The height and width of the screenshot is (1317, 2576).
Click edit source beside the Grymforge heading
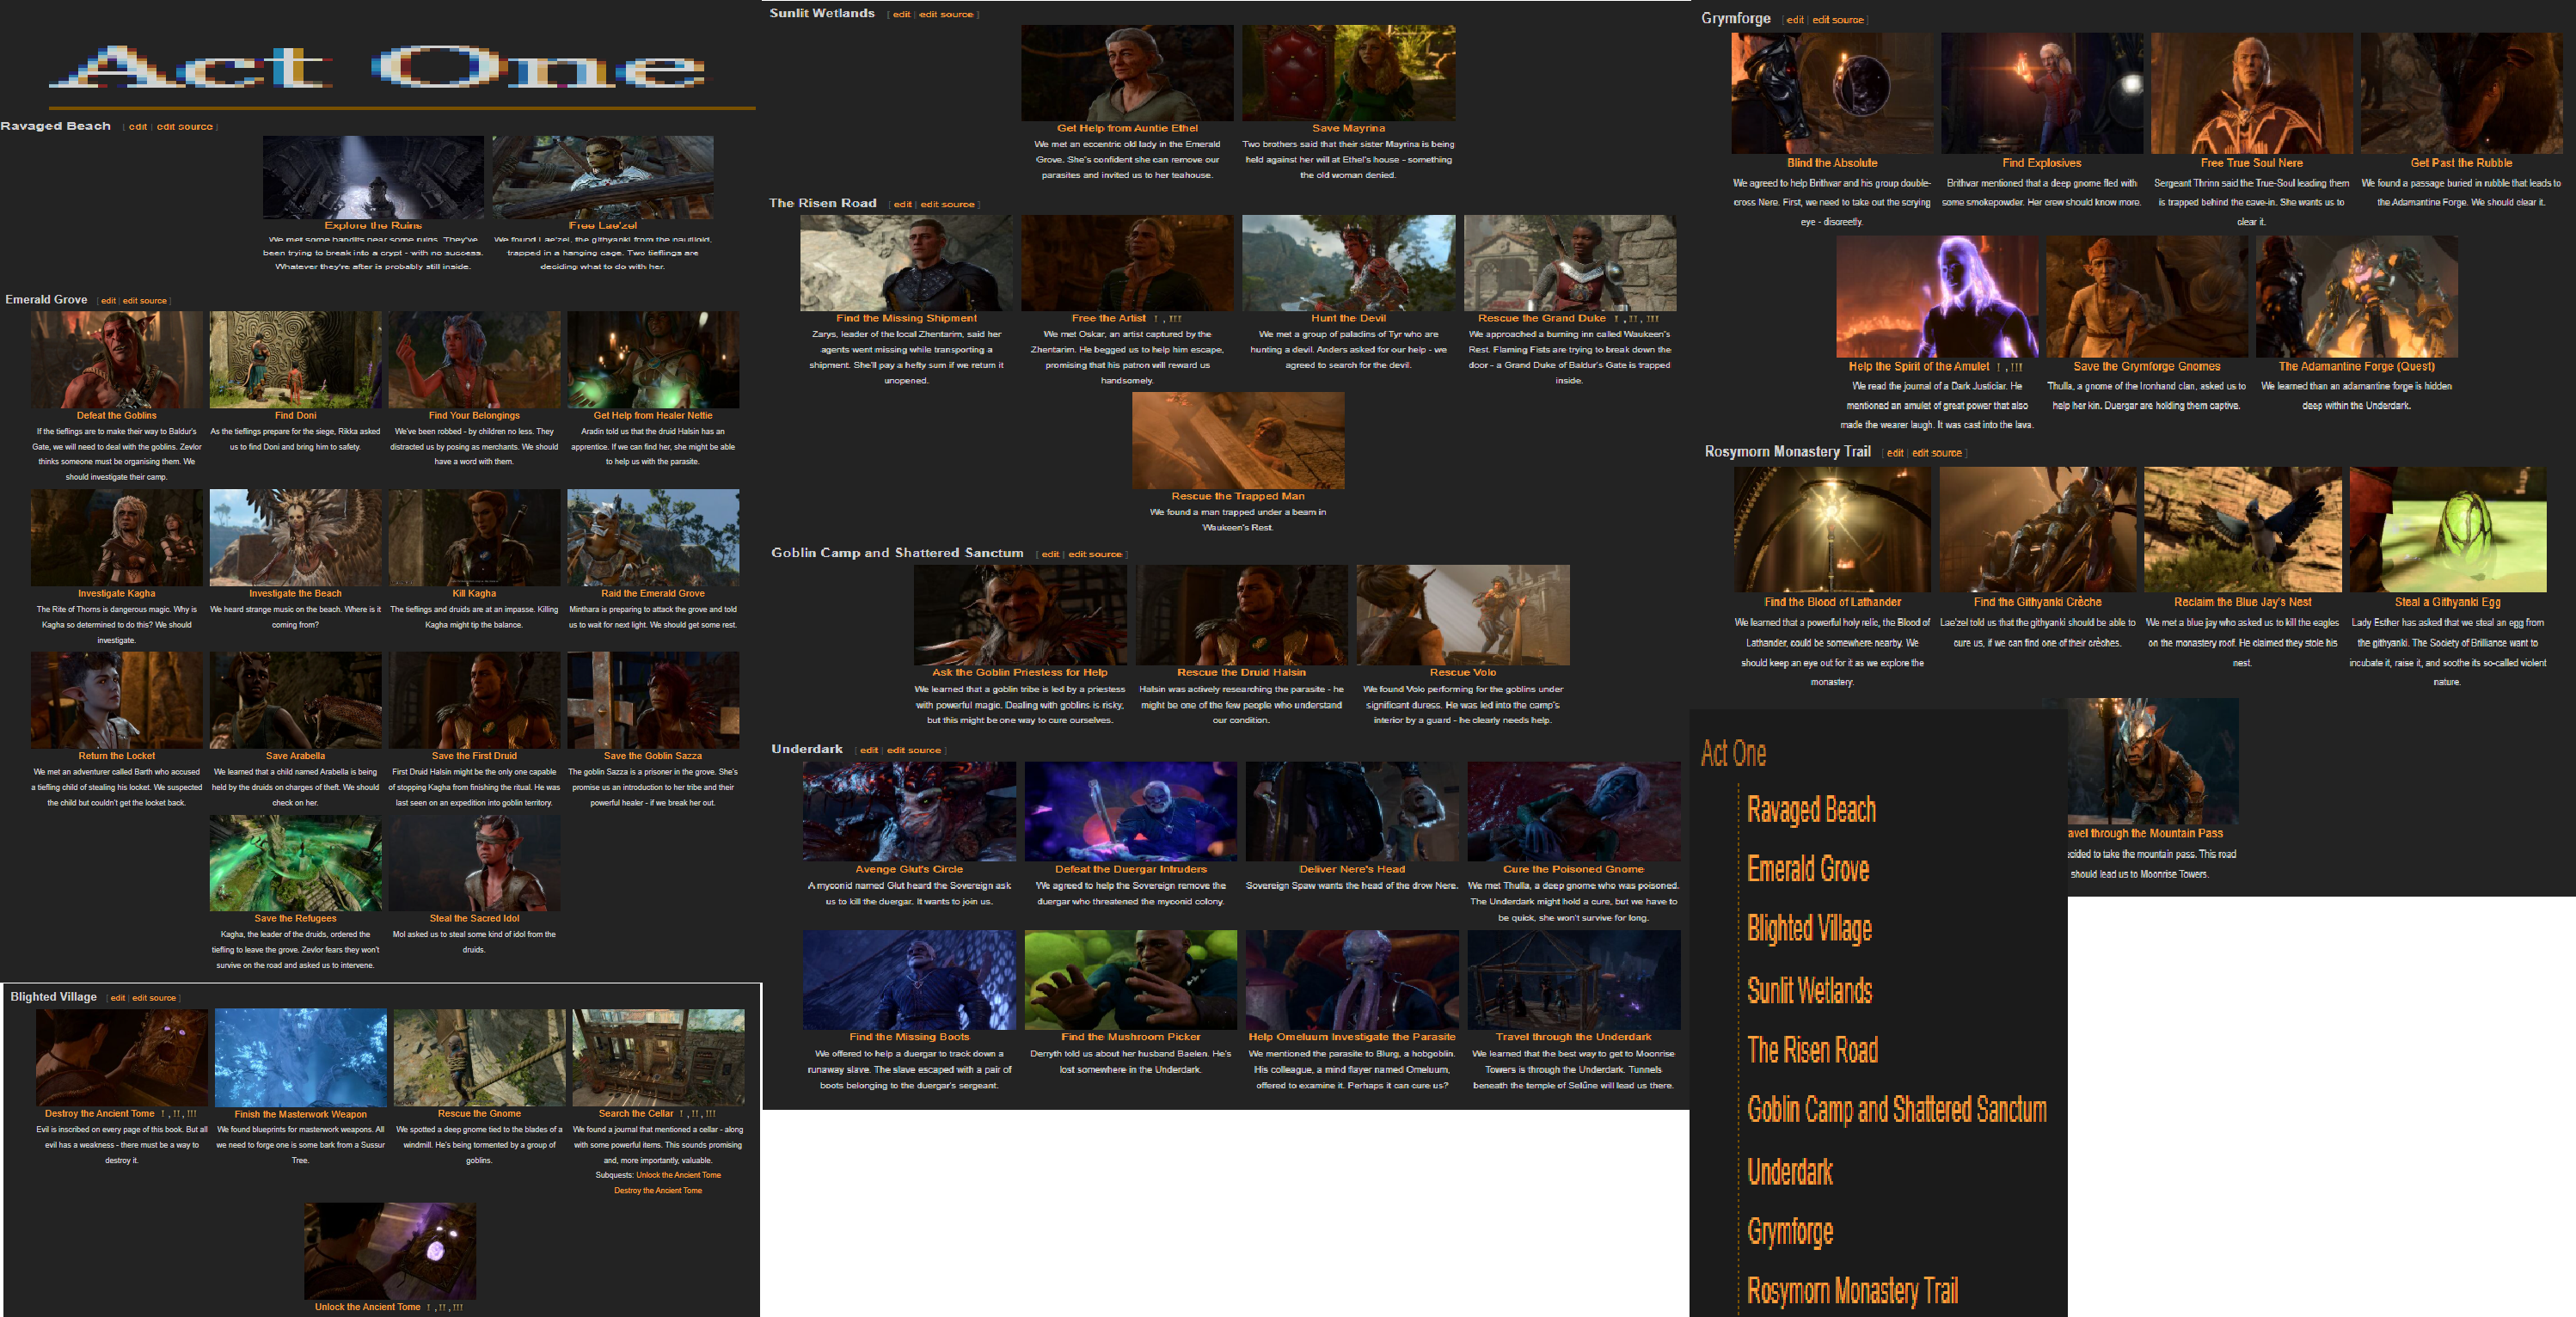(x=1838, y=20)
